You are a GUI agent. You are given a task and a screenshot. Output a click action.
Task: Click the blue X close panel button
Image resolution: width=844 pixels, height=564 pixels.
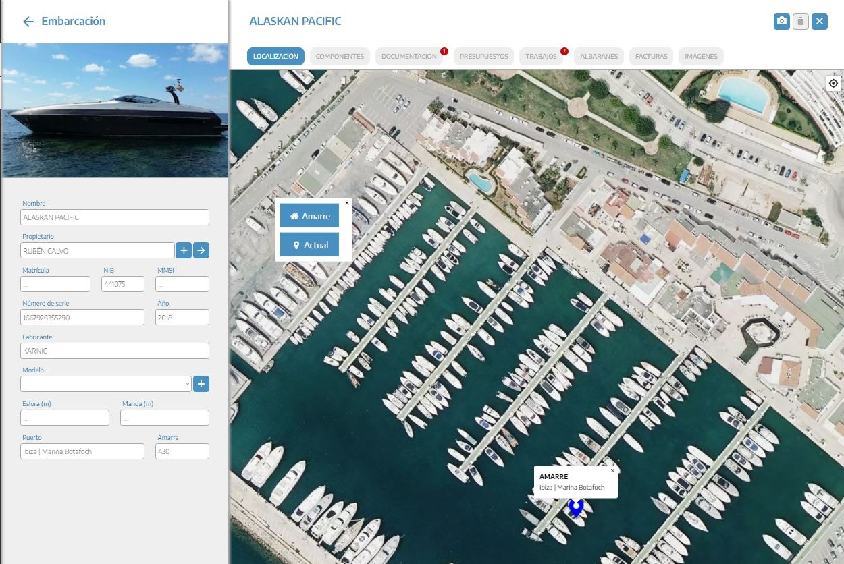click(819, 22)
